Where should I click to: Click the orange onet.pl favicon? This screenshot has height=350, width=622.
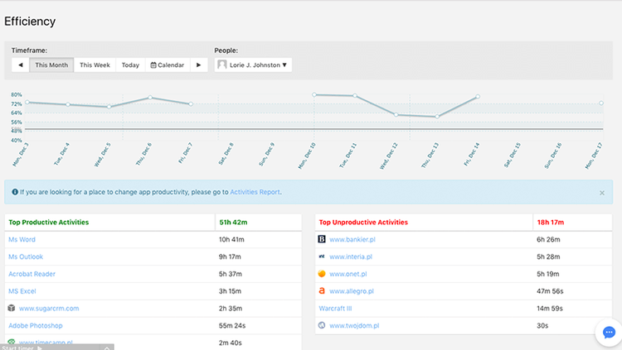click(322, 274)
